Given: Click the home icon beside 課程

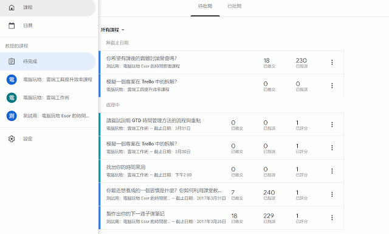Looking at the screenshot, I should click(x=12, y=7).
